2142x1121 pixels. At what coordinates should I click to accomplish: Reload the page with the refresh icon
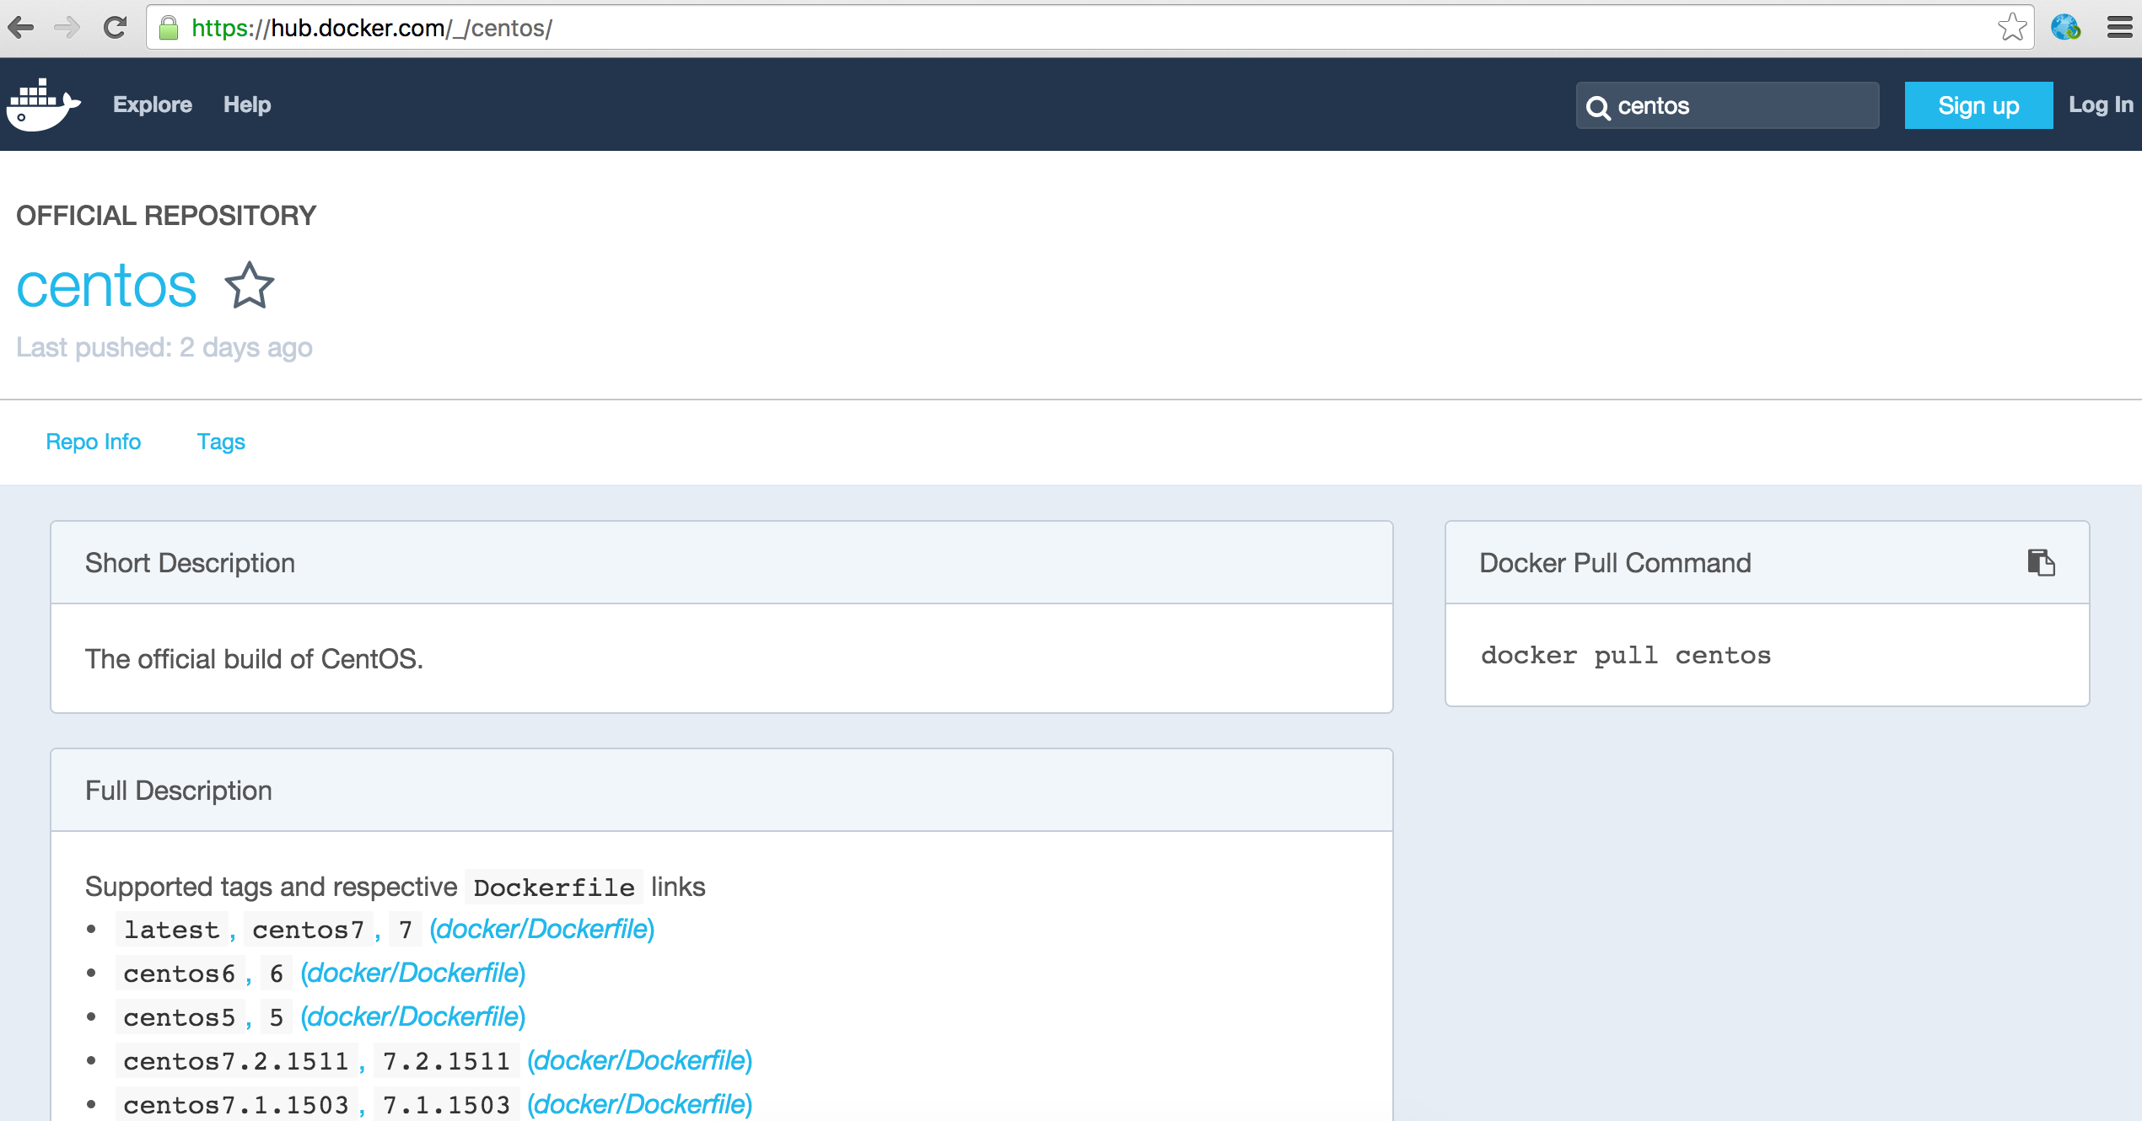pos(115,28)
